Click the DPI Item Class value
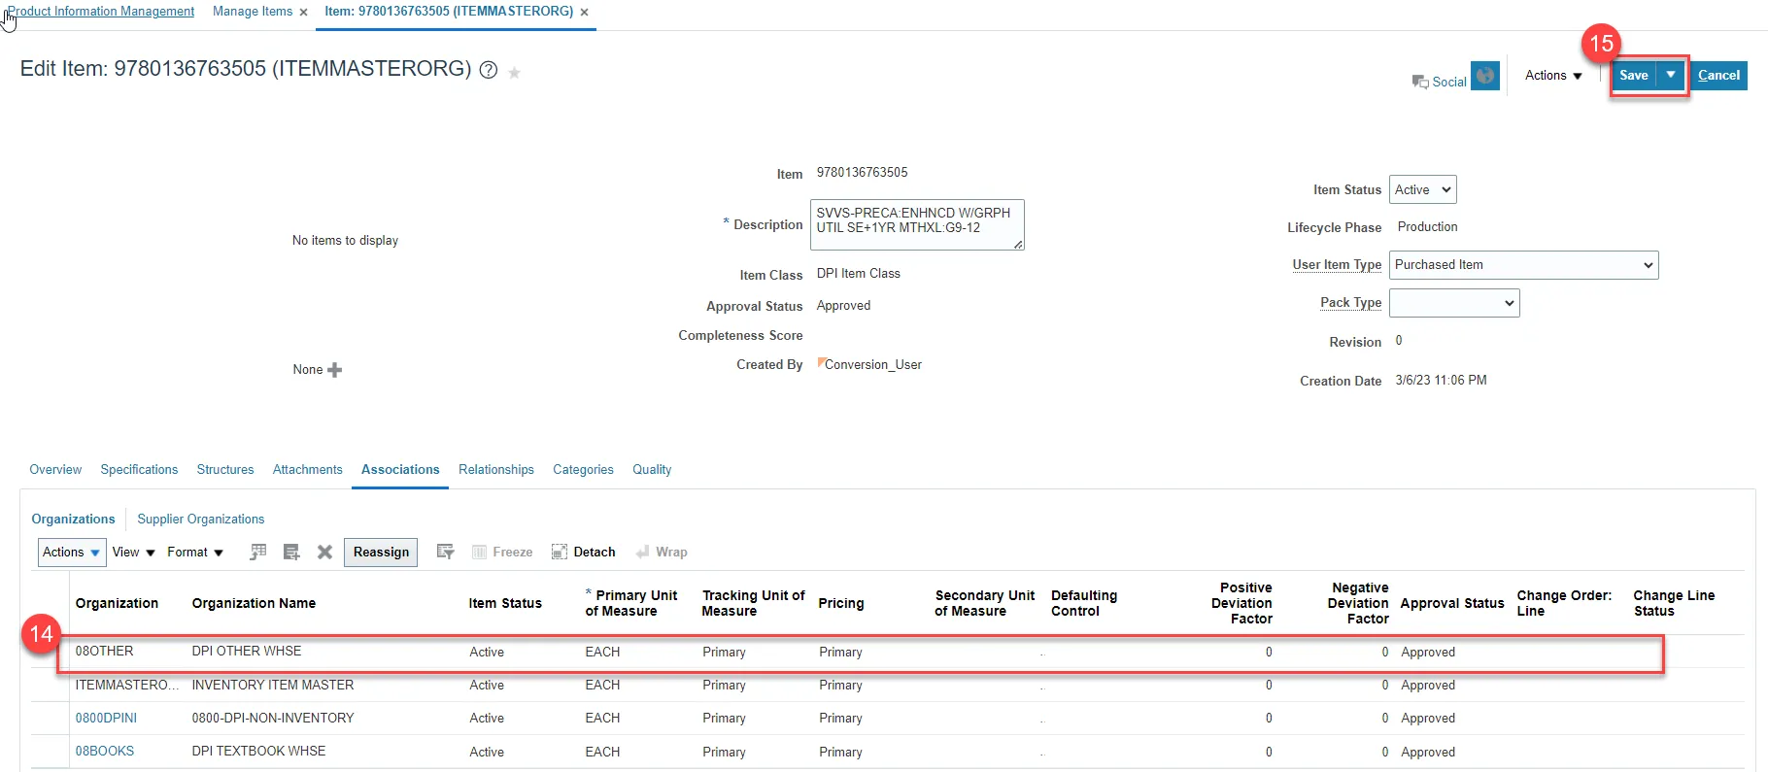The height and width of the screenshot is (772, 1768). (858, 274)
